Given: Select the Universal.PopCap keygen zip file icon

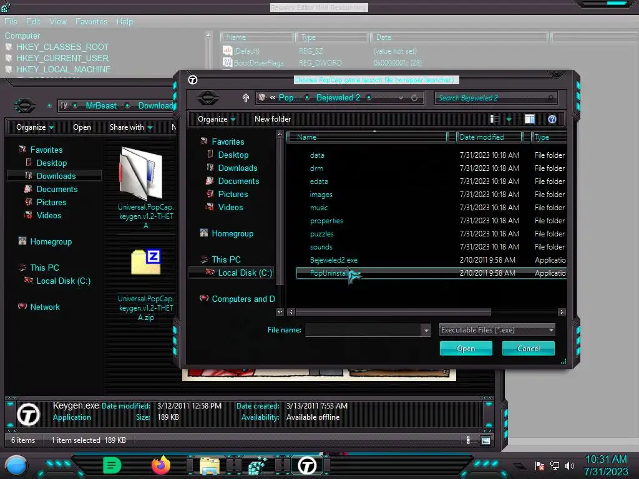Looking at the screenshot, I should (x=146, y=262).
